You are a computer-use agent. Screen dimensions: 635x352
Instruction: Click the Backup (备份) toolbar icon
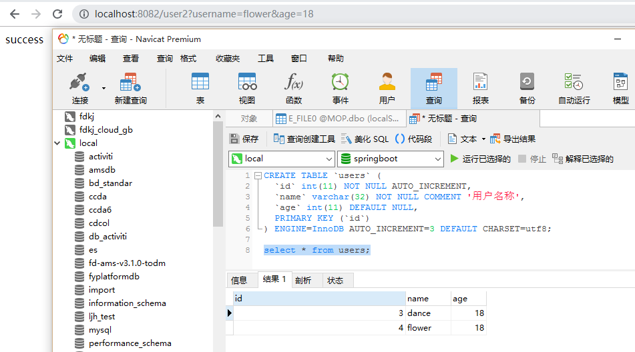[x=527, y=89]
